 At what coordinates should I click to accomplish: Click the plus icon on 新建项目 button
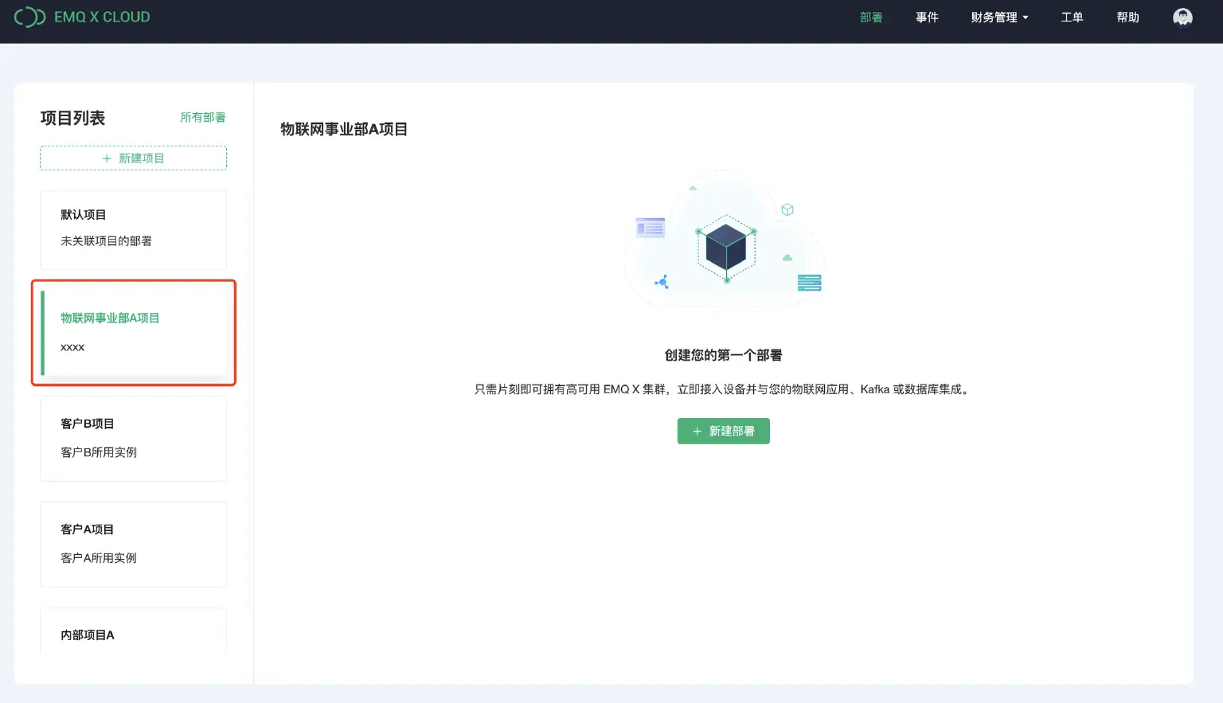pos(106,158)
